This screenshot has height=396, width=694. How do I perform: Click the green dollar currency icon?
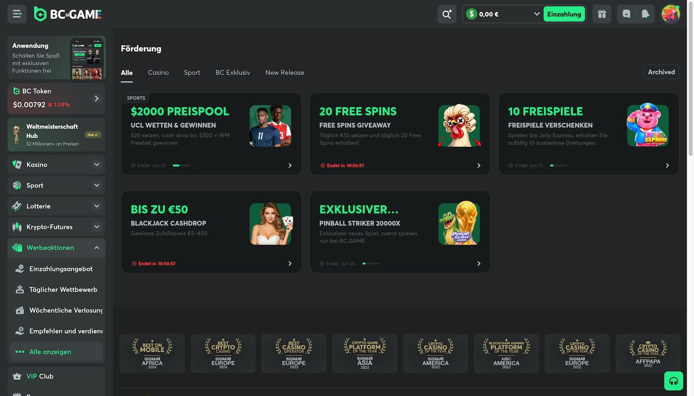pos(471,14)
